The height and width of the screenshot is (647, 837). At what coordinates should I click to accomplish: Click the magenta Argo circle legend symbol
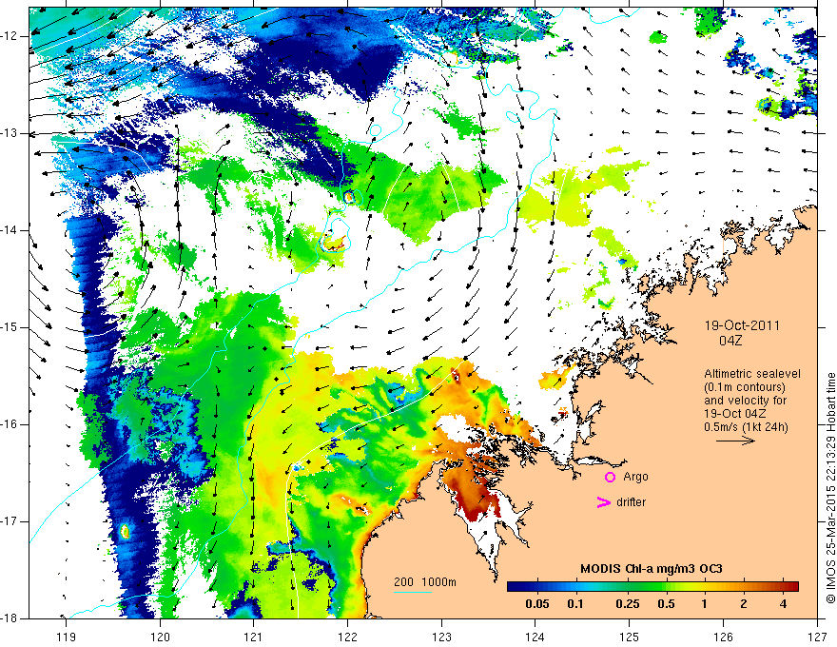click(x=610, y=477)
